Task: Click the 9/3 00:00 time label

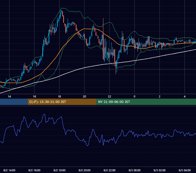Action: pos(135,170)
